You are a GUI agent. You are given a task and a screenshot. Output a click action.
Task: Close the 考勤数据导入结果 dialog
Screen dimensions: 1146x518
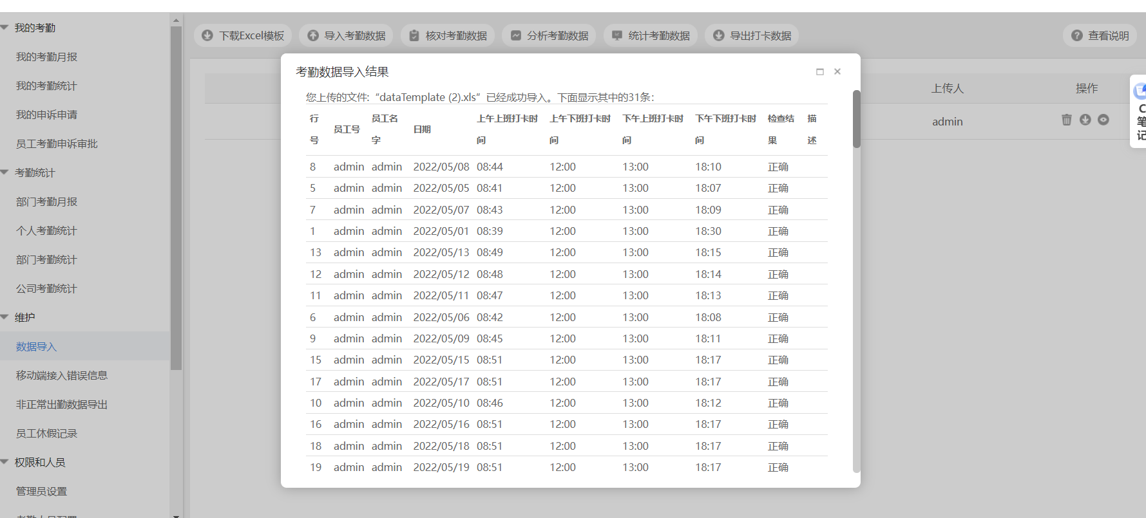point(837,71)
